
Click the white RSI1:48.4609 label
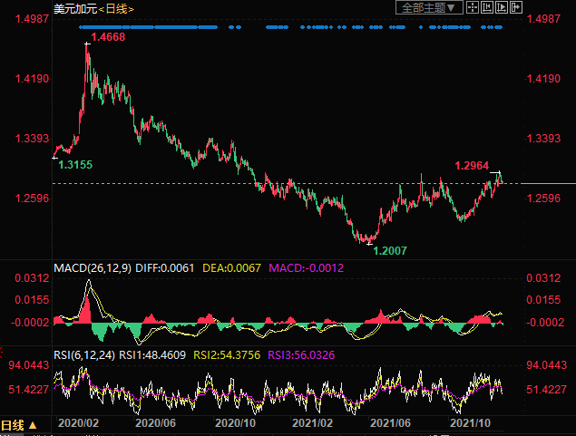[x=160, y=355]
